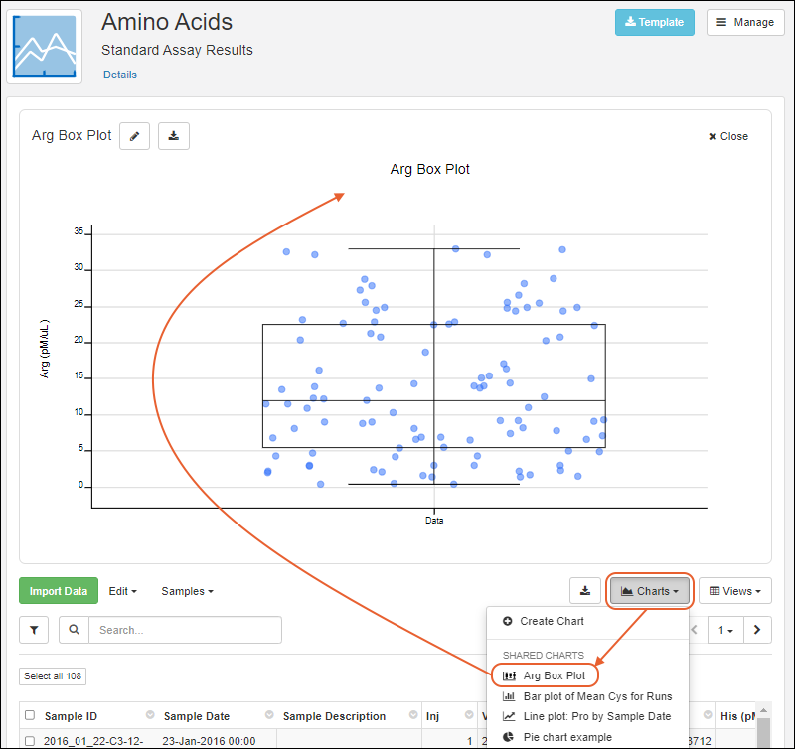Select Arg Box Plot from shared charts
The height and width of the screenshot is (749, 795).
(554, 675)
